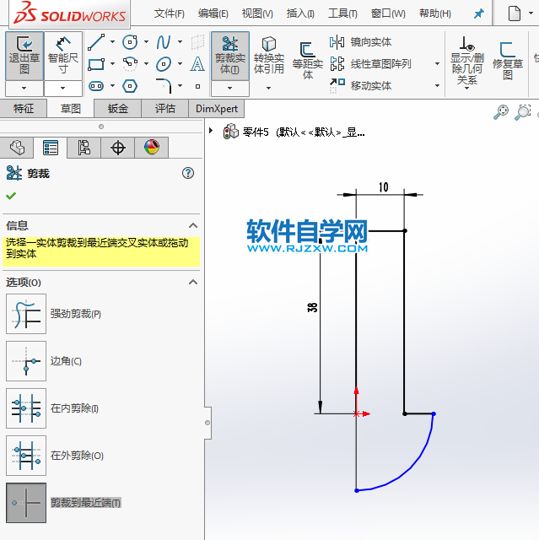Click the Zoom to Area icon
The width and height of the screenshot is (539, 540).
(523, 112)
